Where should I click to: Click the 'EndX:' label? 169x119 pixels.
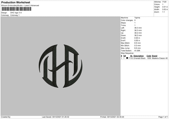click(x=123, y=38)
